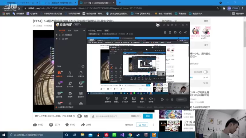Mute the speaker in the streaming app
This screenshot has width=246, height=138.
click(151, 98)
